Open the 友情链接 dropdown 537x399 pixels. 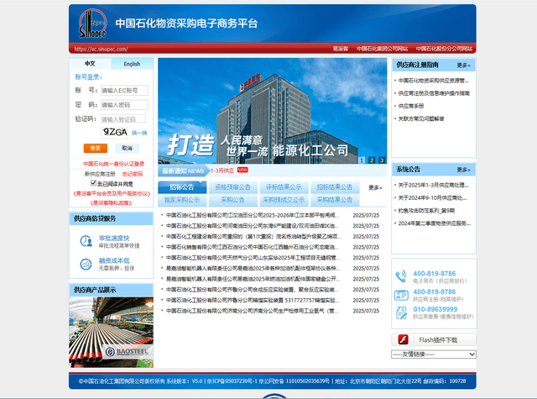[433, 354]
